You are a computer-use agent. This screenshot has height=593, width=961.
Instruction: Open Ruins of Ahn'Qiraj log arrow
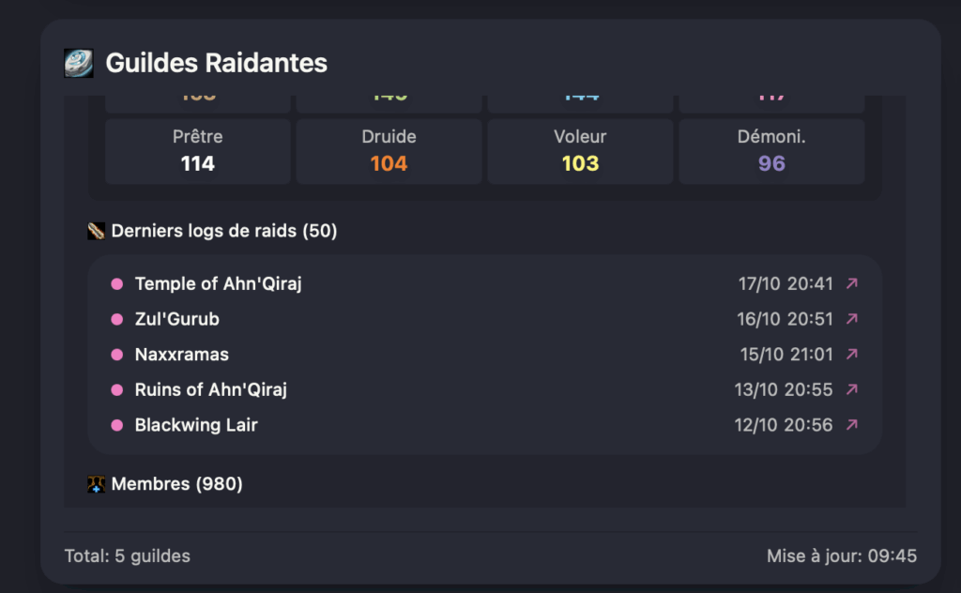[852, 389]
